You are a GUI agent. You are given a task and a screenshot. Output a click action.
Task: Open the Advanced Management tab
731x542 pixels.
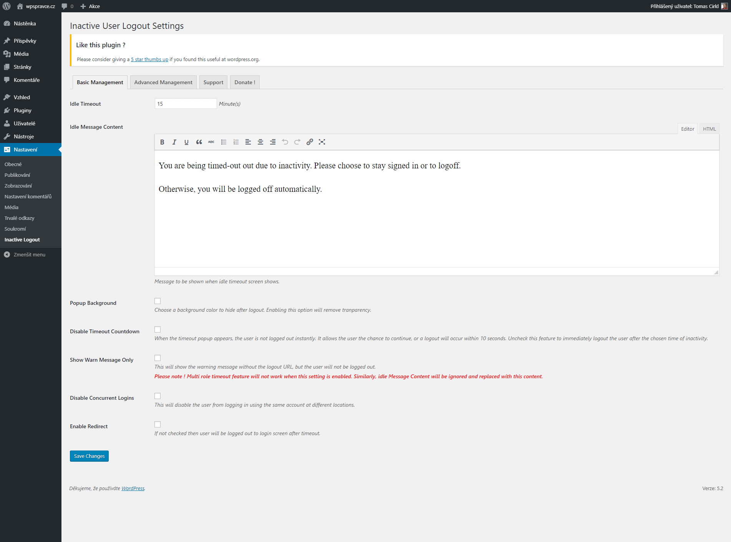pyautogui.click(x=163, y=82)
